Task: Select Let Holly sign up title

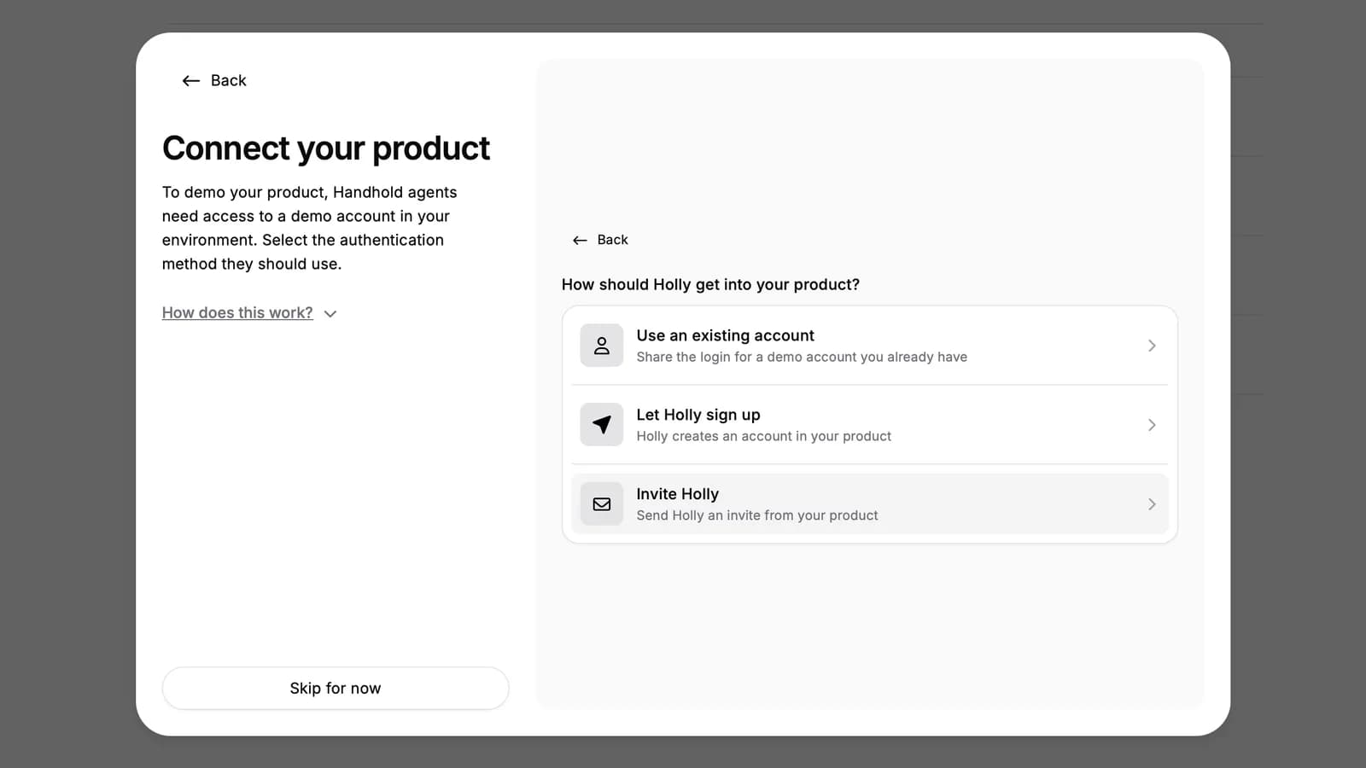Action: [698, 415]
